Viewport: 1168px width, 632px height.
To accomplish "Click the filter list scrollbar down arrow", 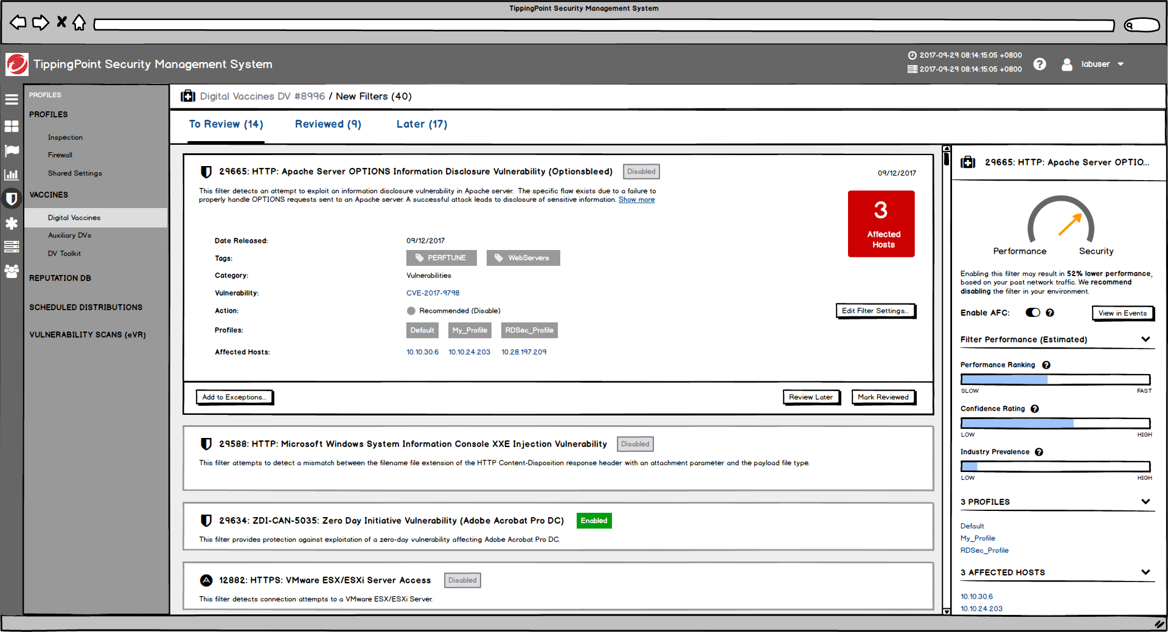I will pyautogui.click(x=947, y=611).
